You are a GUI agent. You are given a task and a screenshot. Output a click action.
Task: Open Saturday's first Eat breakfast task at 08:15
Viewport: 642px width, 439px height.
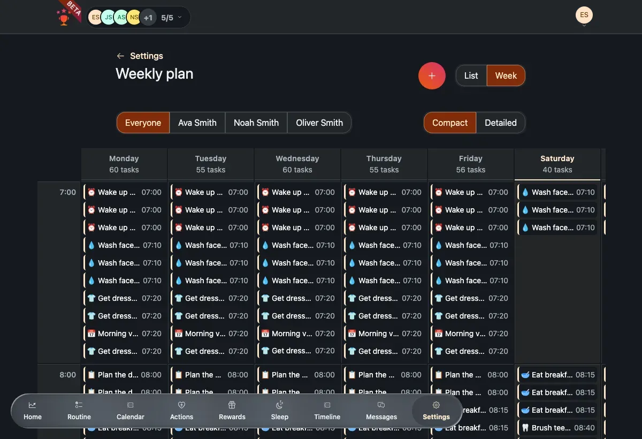(x=557, y=375)
